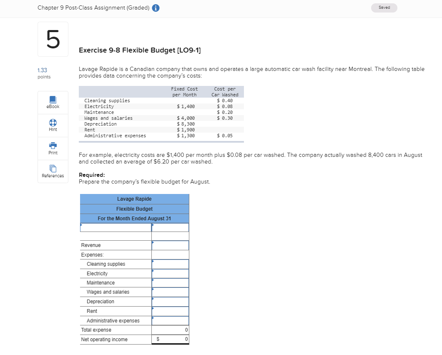442x355 pixels.
Task: Click the Flexible Budget header row in the table
Action: (134, 209)
